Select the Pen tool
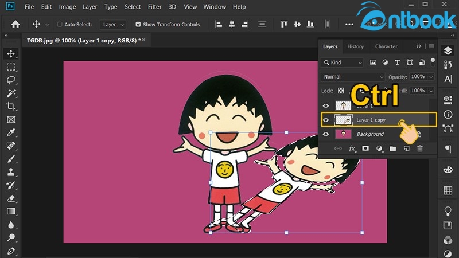The width and height of the screenshot is (459, 258). 11,251
